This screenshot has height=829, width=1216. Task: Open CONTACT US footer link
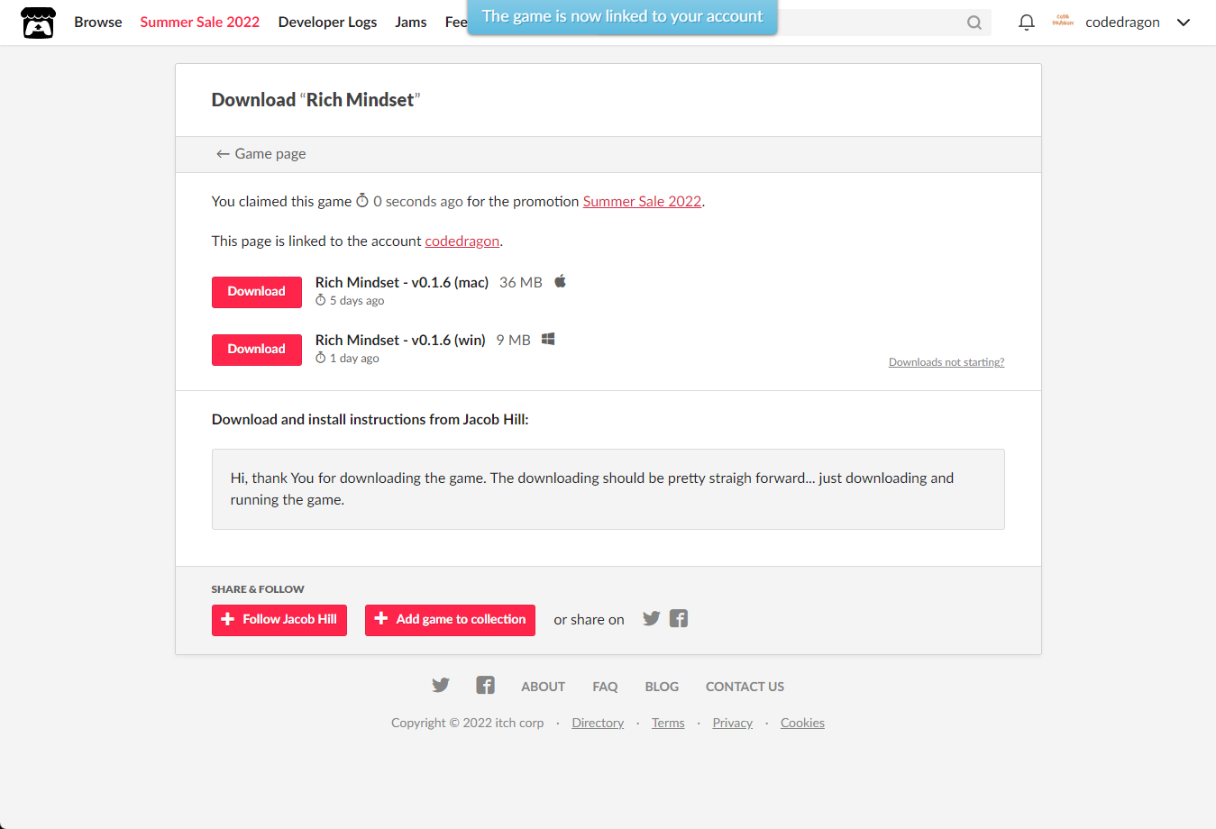745,687
